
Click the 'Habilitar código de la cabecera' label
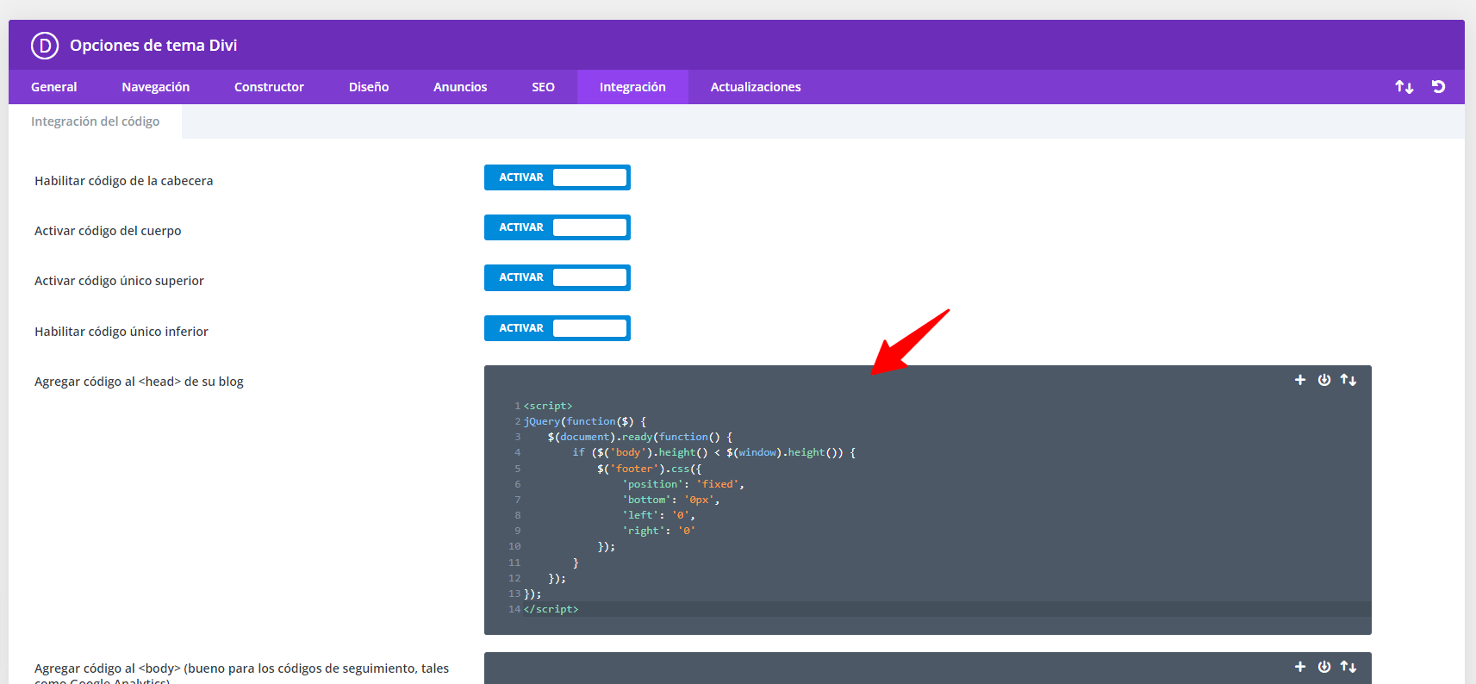coord(124,181)
